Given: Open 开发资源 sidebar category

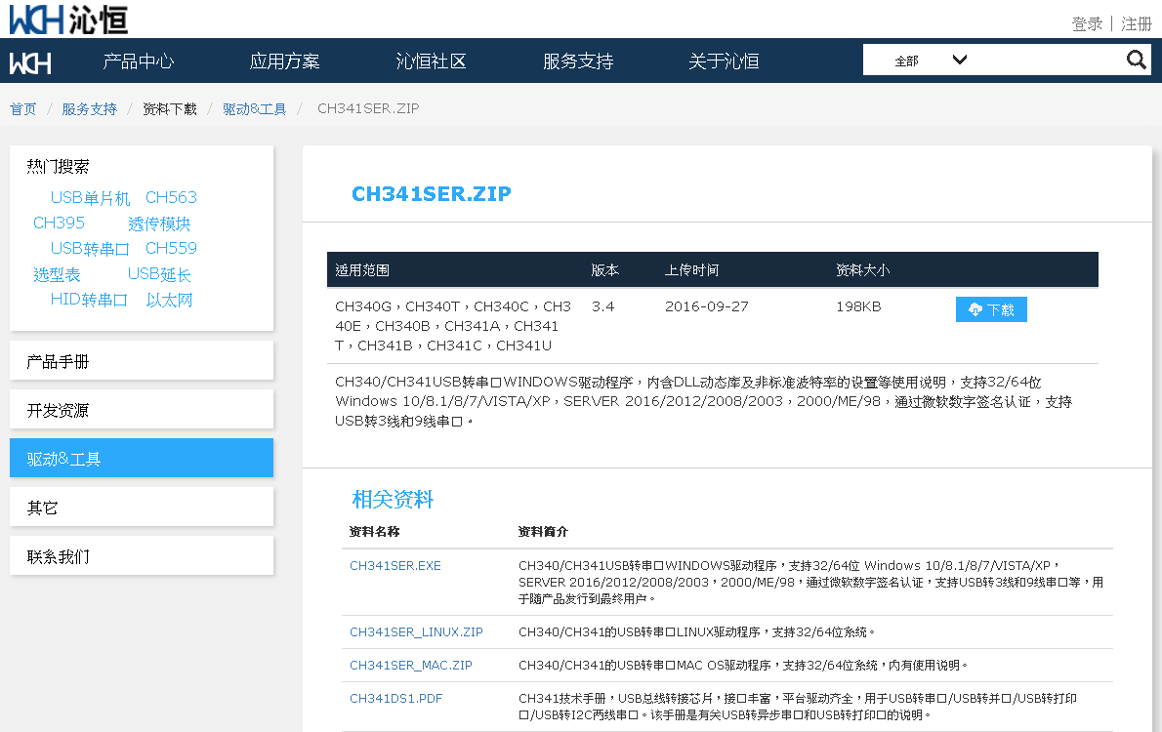Looking at the screenshot, I should [x=142, y=410].
